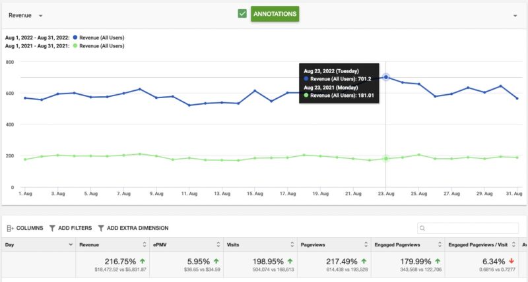The height and width of the screenshot is (282, 528).
Task: Click the ADD FILTERS funnel icon
Action: (x=53, y=228)
